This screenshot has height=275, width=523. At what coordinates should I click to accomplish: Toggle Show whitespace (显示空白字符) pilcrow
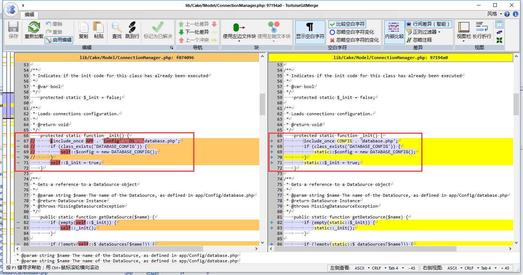(x=309, y=28)
